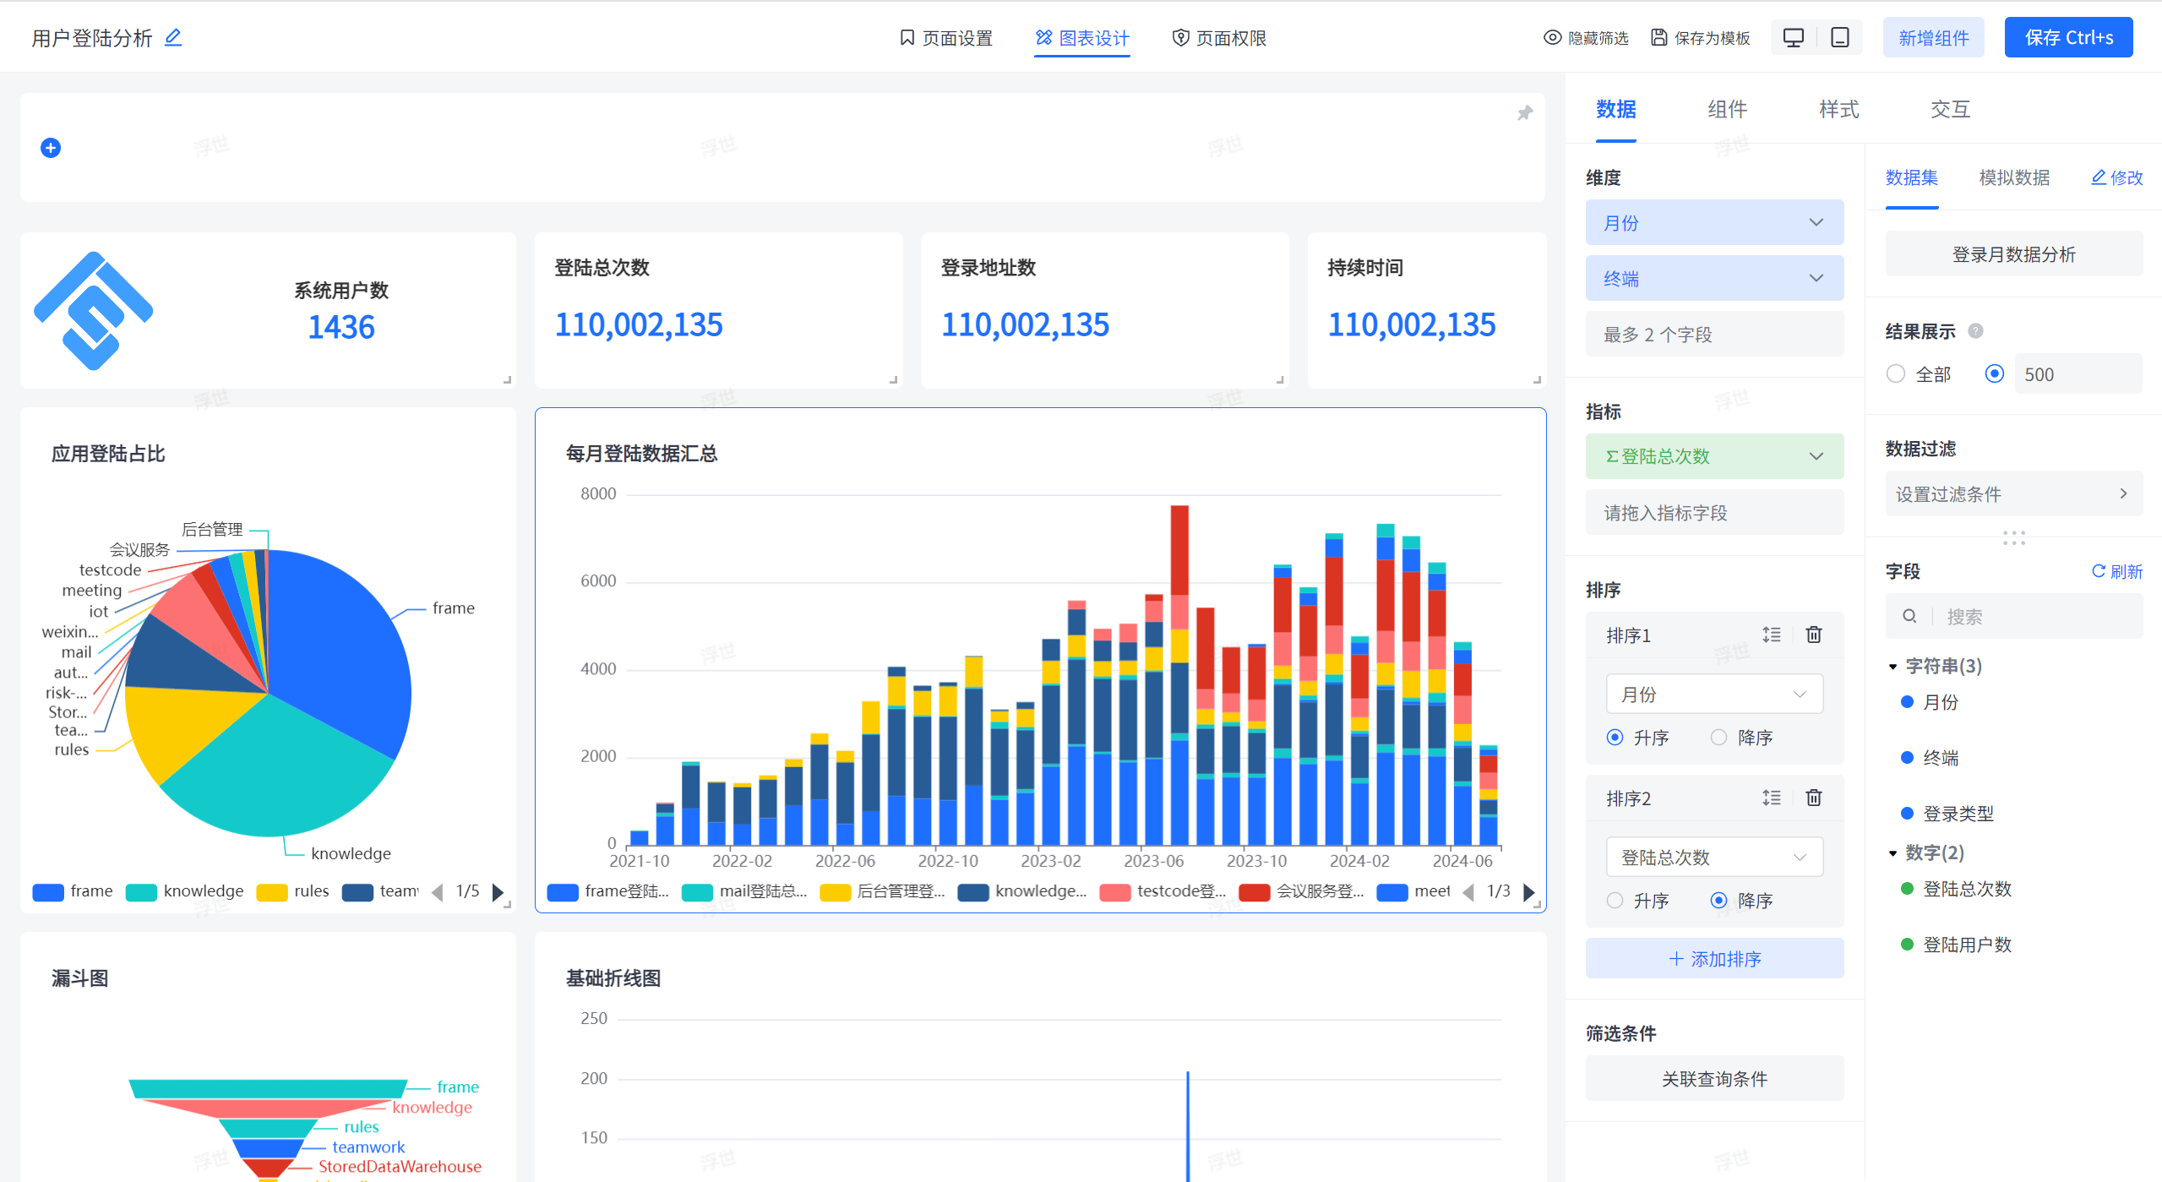The width and height of the screenshot is (2162, 1182).
Task: Select the desktop preview icon
Action: 1793,37
